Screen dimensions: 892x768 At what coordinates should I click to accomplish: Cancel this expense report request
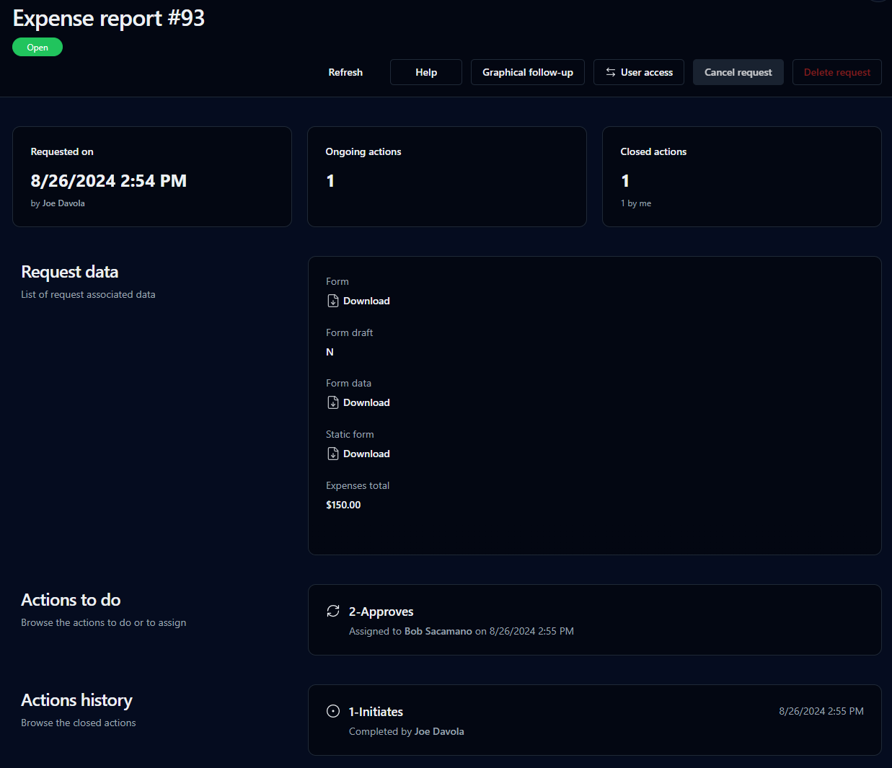pos(738,72)
